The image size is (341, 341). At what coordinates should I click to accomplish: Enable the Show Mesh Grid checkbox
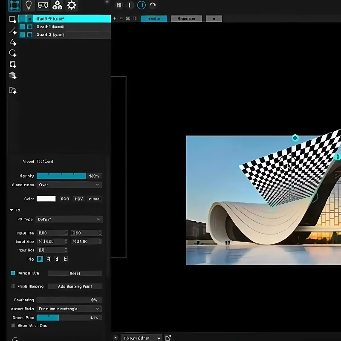click(x=13, y=326)
